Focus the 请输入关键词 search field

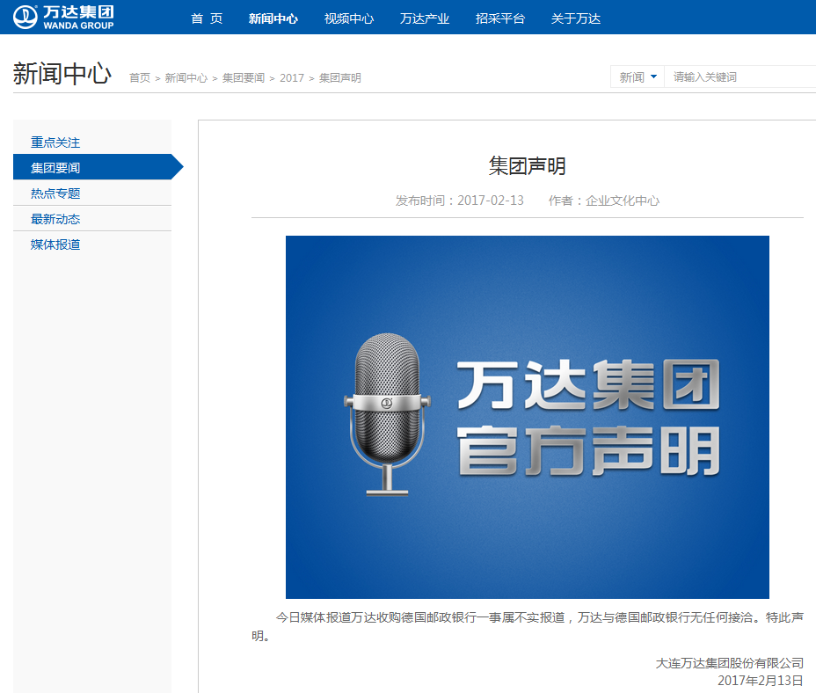(740, 77)
